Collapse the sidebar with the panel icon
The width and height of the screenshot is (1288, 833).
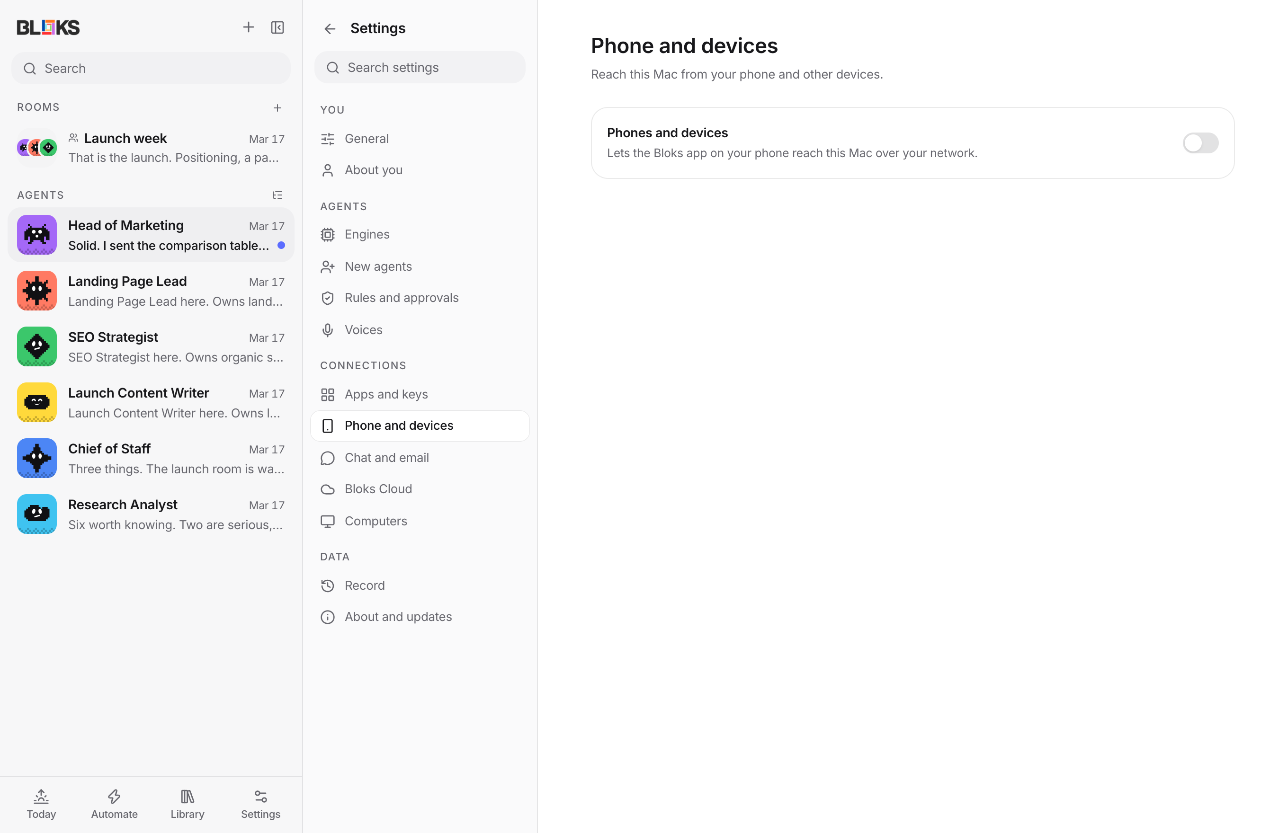point(277,27)
